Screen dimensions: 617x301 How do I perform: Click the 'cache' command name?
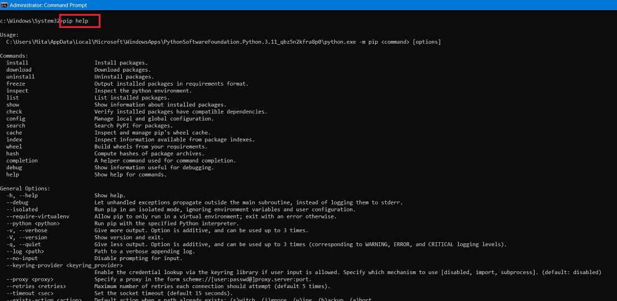[x=14, y=133]
